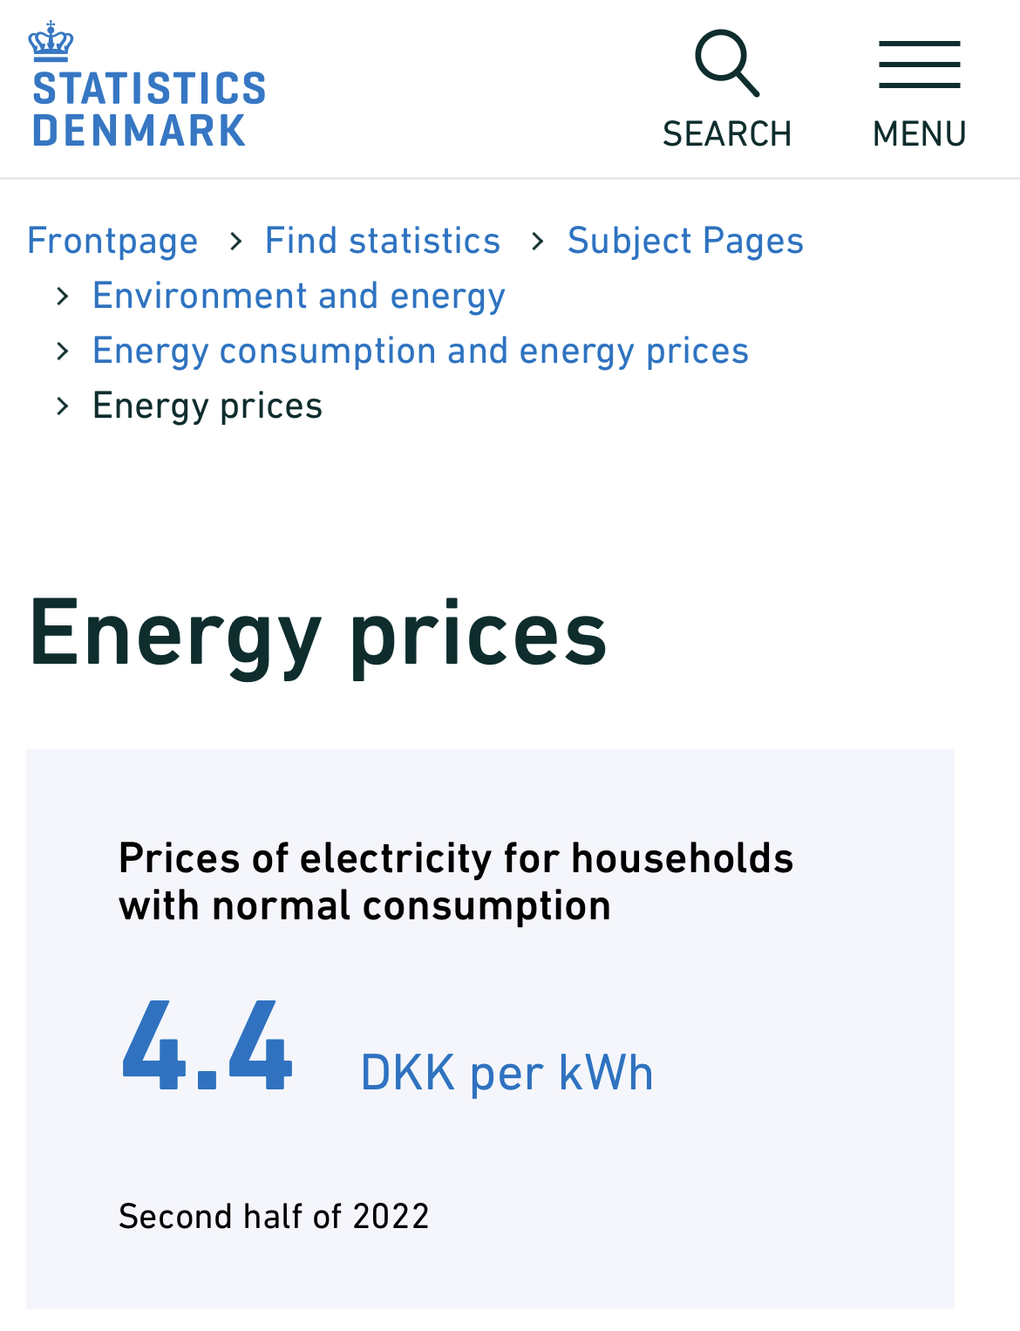Click the MENU label
Screen dimensions: 1020x1331
(920, 134)
